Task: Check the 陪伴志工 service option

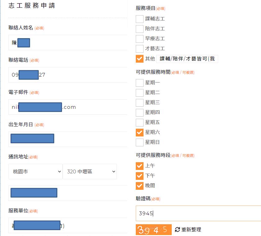Action: [x=139, y=29]
